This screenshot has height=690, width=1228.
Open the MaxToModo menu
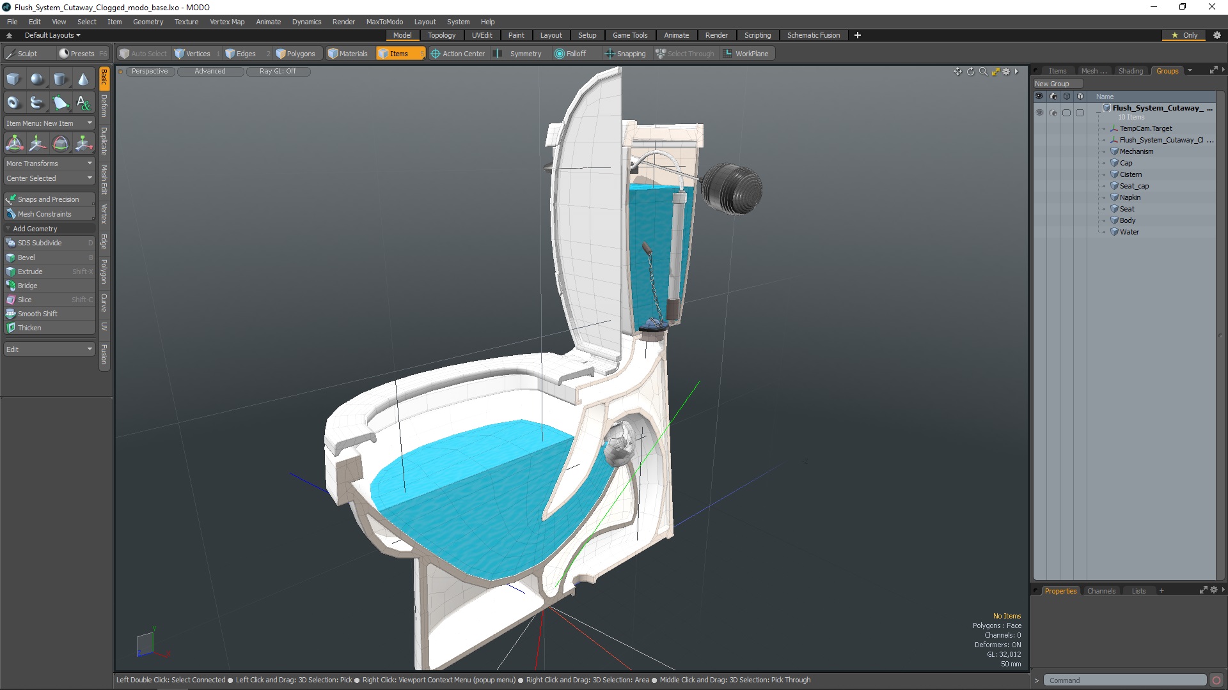(384, 22)
